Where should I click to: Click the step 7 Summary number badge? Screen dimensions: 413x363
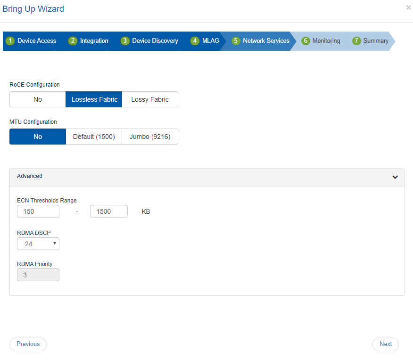[x=356, y=41]
